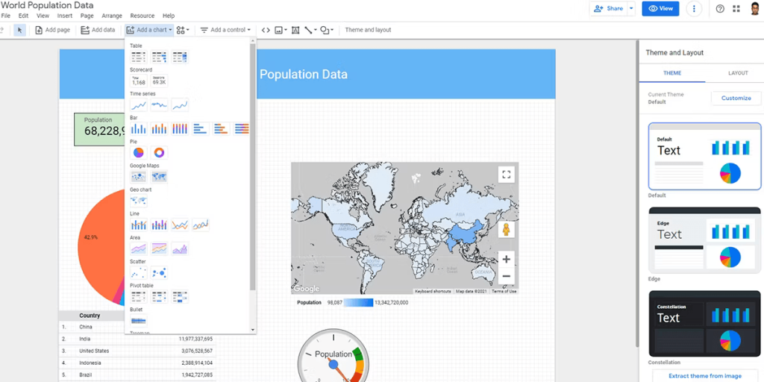Pick the compact 69.3K scorecard icon
Viewport: 764px width, 382px height.
[159, 81]
